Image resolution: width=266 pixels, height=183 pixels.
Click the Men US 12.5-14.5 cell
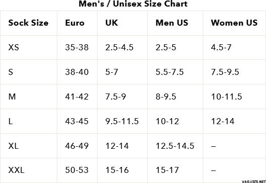(175, 146)
